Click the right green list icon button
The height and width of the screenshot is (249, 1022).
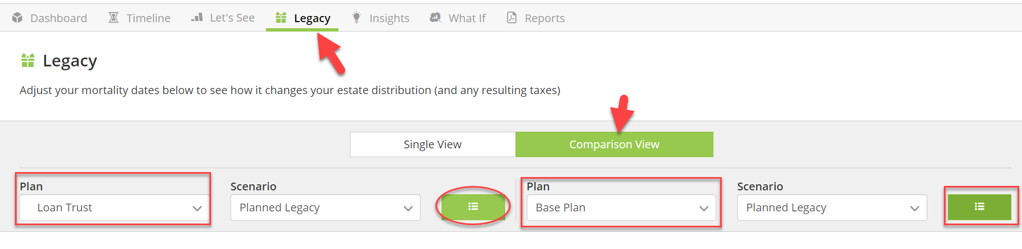click(979, 207)
